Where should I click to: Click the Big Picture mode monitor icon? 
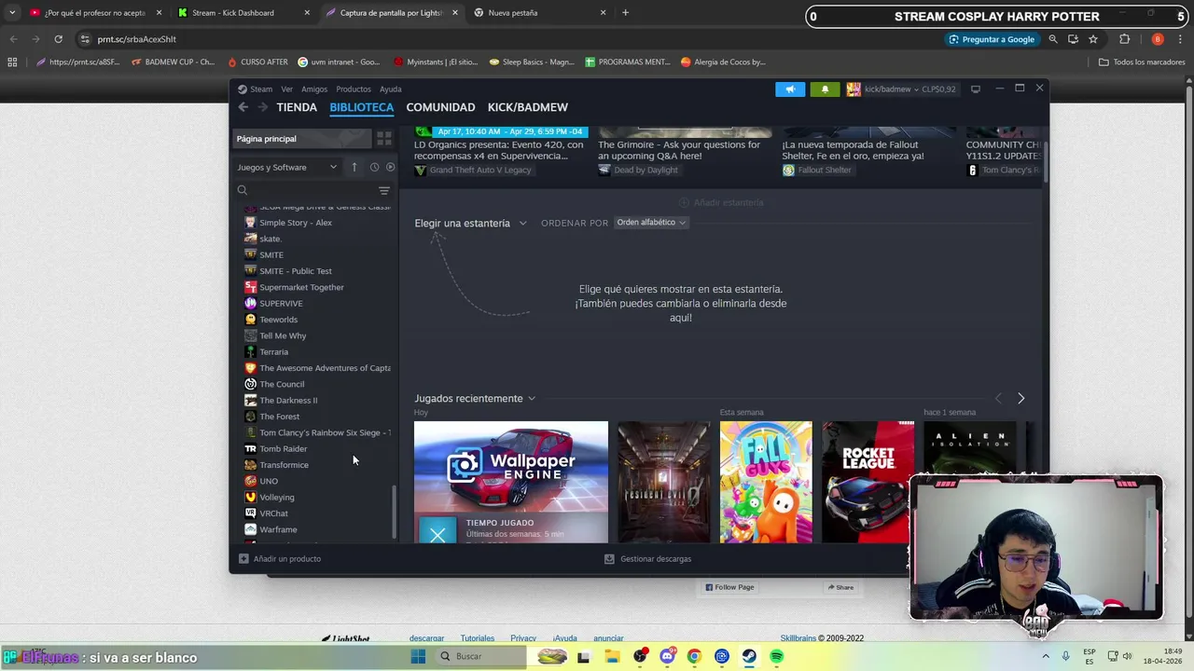(976, 89)
